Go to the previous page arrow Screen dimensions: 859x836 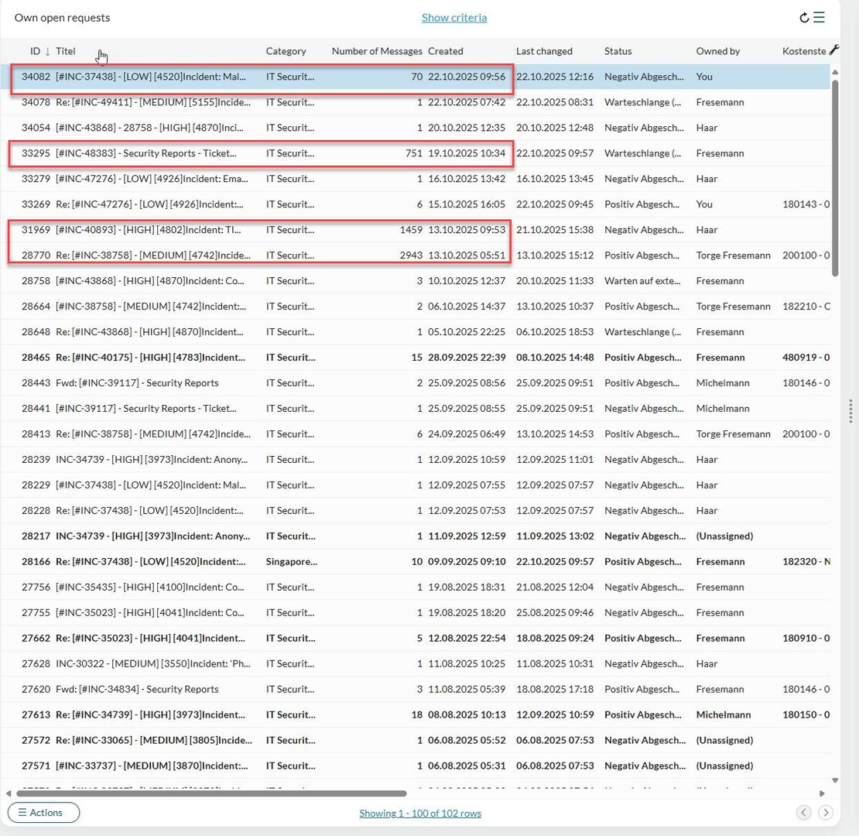pyautogui.click(x=804, y=812)
